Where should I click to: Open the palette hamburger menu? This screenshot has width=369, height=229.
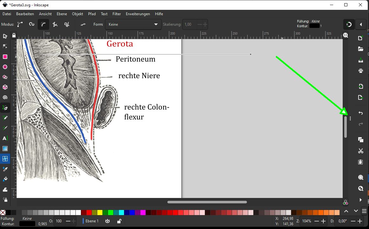click(364, 211)
